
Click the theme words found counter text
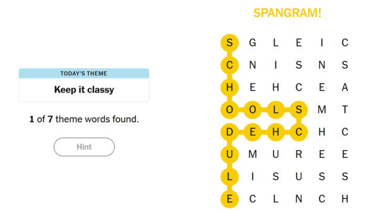(x=84, y=119)
